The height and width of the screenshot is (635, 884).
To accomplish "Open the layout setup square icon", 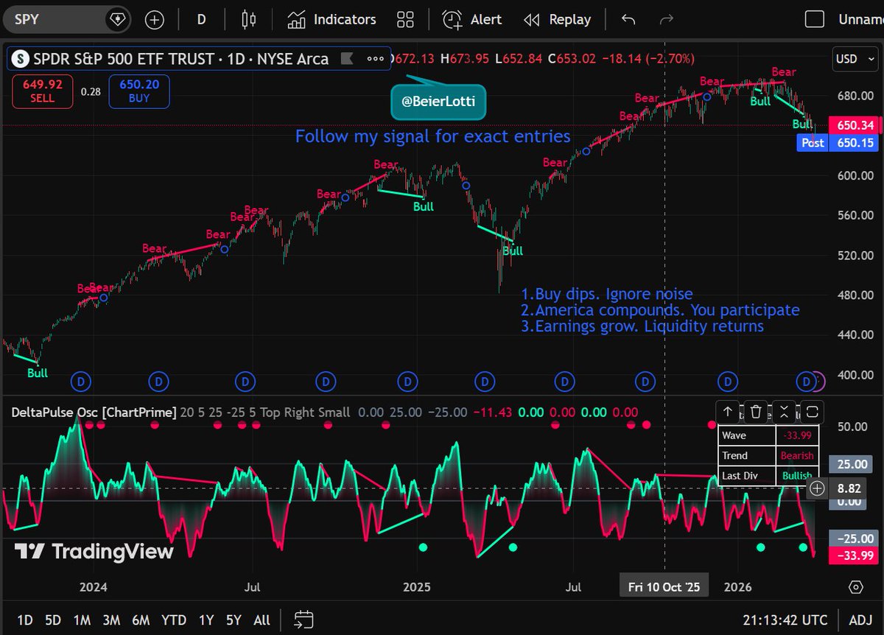I will (814, 20).
